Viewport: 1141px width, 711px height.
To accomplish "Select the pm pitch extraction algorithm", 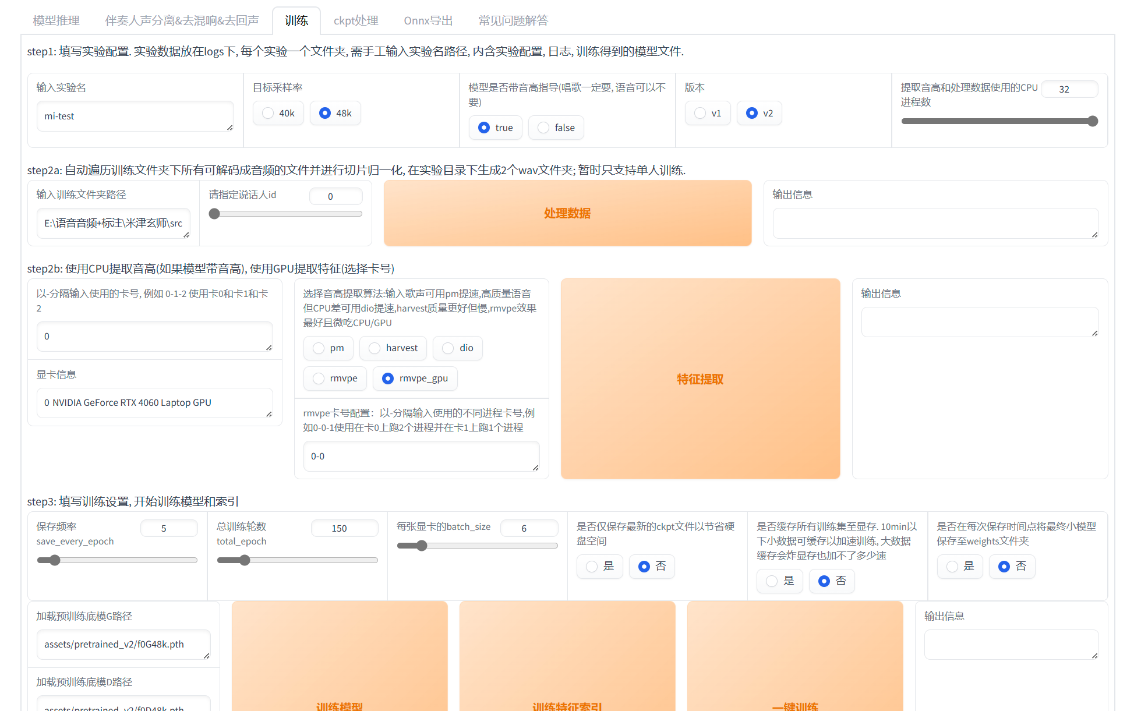I will click(328, 348).
